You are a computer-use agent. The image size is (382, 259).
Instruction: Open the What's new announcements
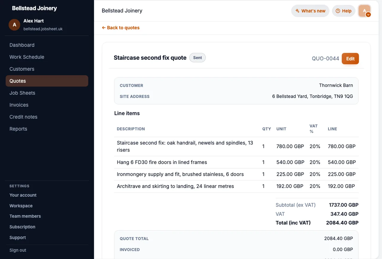tap(310, 11)
